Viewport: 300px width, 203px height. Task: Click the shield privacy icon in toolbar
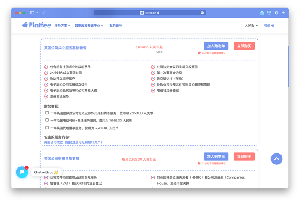click(x=269, y=13)
